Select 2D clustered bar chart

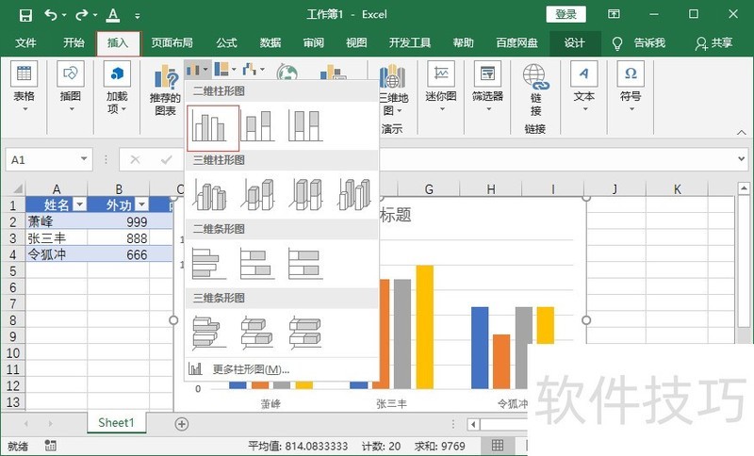click(210, 263)
